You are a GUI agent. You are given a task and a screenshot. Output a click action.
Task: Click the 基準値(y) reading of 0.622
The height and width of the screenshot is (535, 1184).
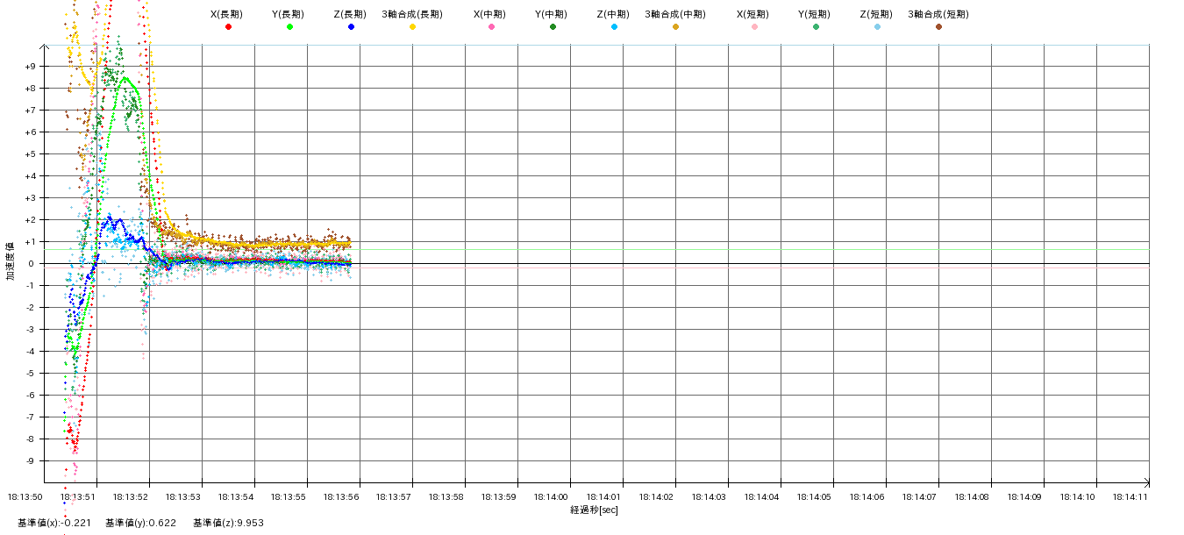click(x=140, y=523)
